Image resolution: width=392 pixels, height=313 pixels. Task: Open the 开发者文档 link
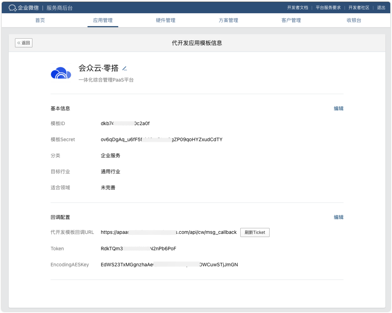297,8
